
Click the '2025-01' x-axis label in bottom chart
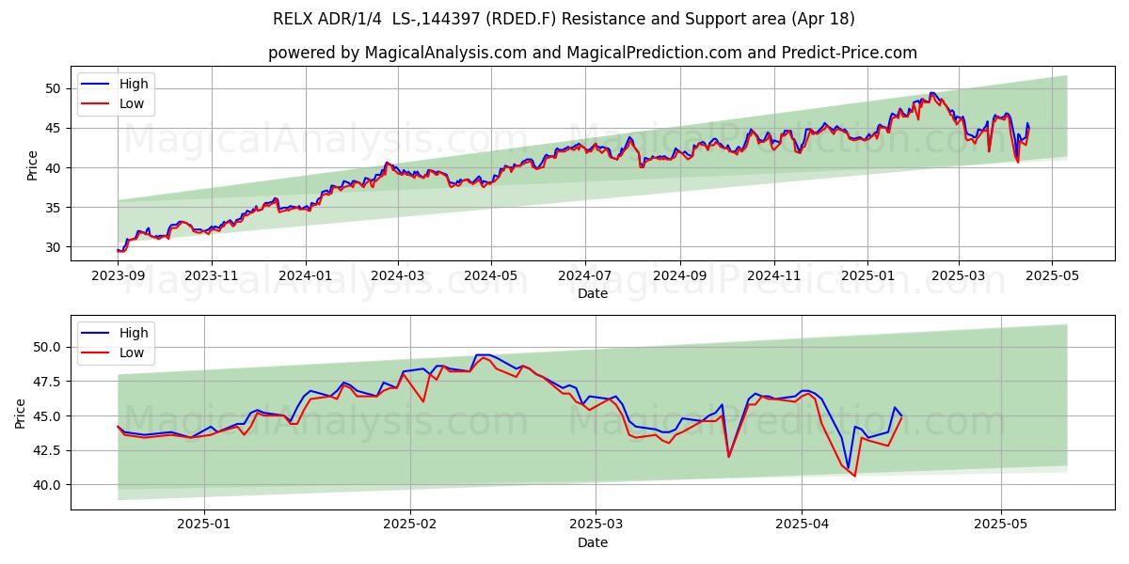[204, 526]
